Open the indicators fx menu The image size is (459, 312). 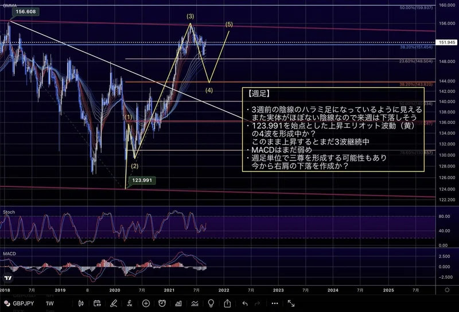[130, 303]
